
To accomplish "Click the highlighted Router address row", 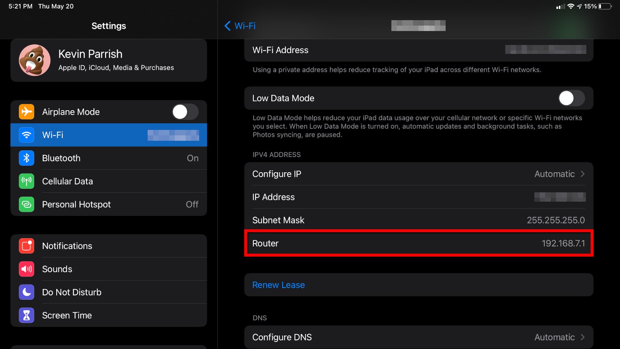I will [418, 244].
